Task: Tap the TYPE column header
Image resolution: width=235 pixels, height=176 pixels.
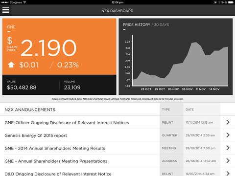Action: 166,110
